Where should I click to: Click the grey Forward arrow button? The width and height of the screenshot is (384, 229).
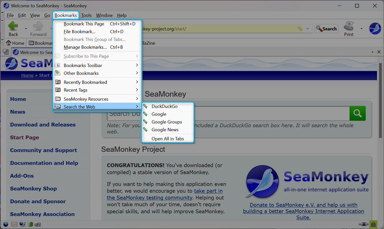click(38, 26)
